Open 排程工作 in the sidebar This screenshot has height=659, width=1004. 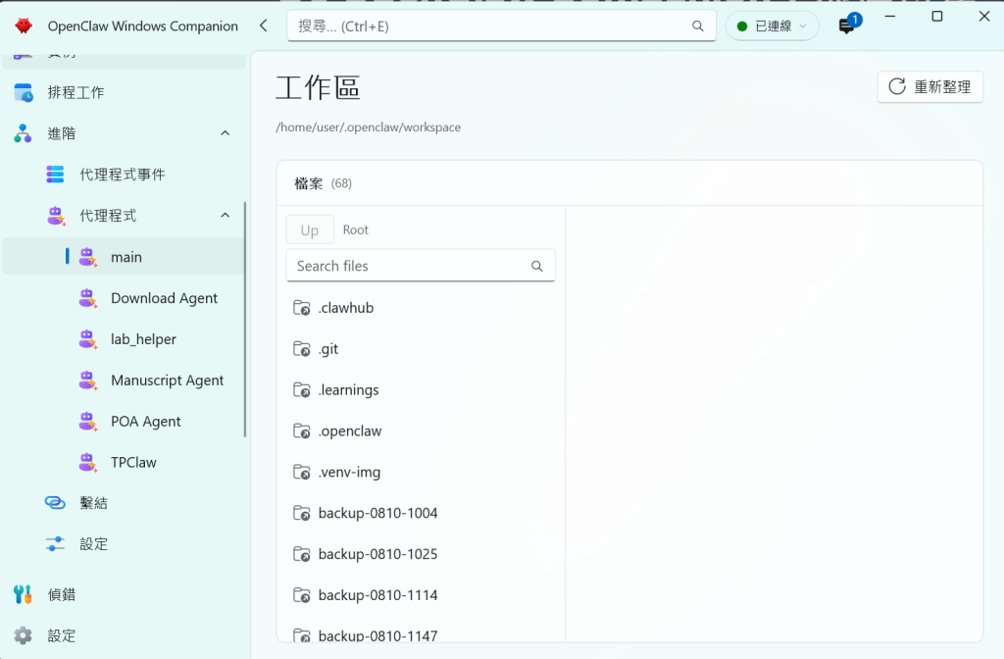click(x=124, y=92)
